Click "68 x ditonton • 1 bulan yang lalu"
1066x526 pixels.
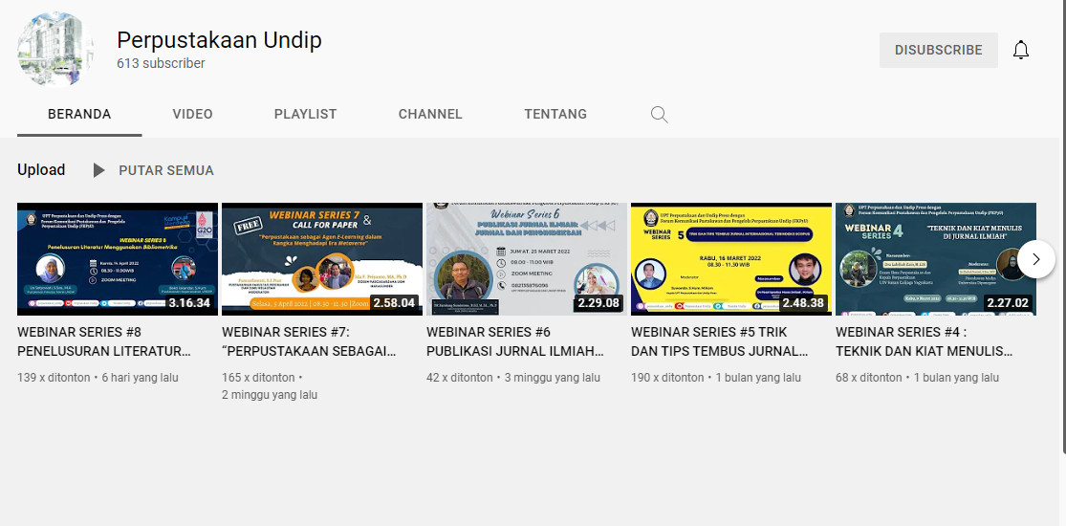pos(918,378)
